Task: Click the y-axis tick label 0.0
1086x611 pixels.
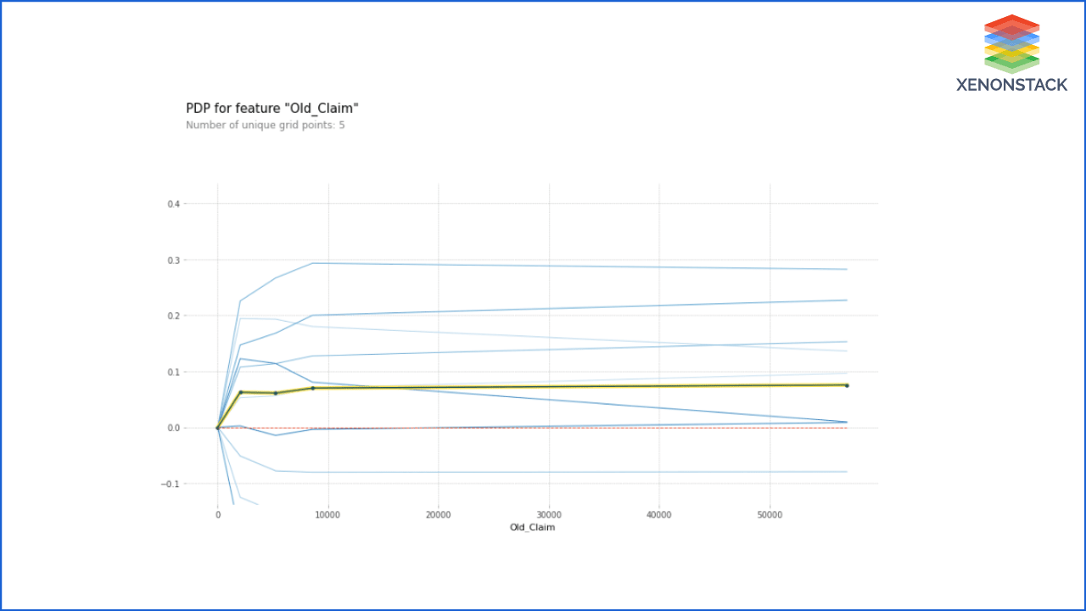Action: (174, 428)
